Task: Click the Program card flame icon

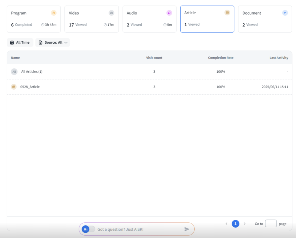Action: pyautogui.click(x=54, y=13)
